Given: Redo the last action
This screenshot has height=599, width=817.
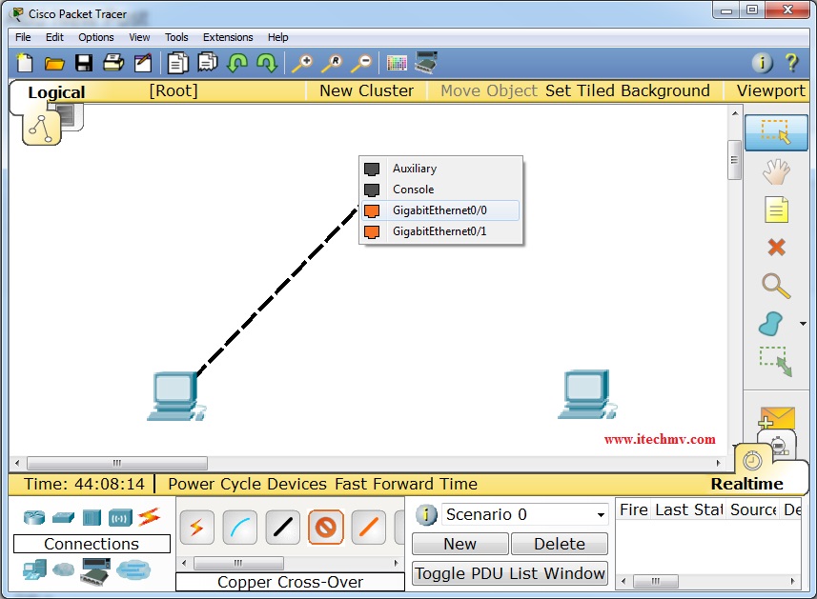Looking at the screenshot, I should point(267,64).
